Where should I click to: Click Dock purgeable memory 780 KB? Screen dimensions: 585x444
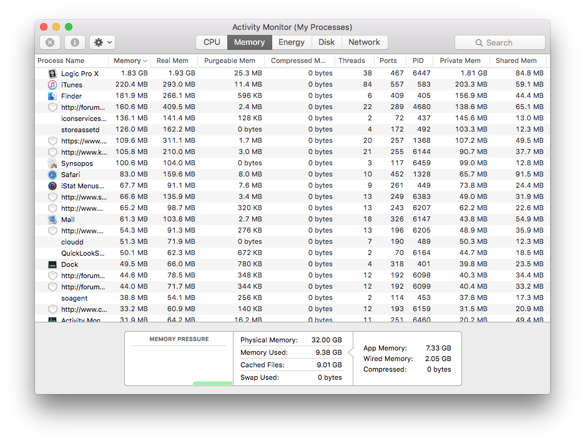click(x=250, y=264)
